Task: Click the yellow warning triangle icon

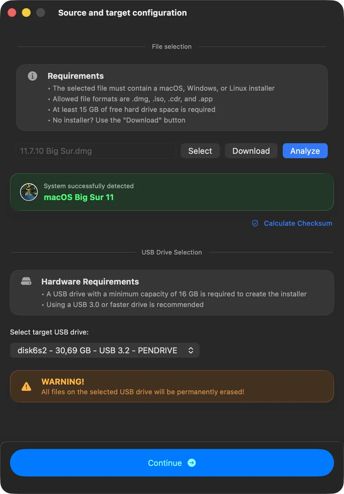Action: (27, 387)
